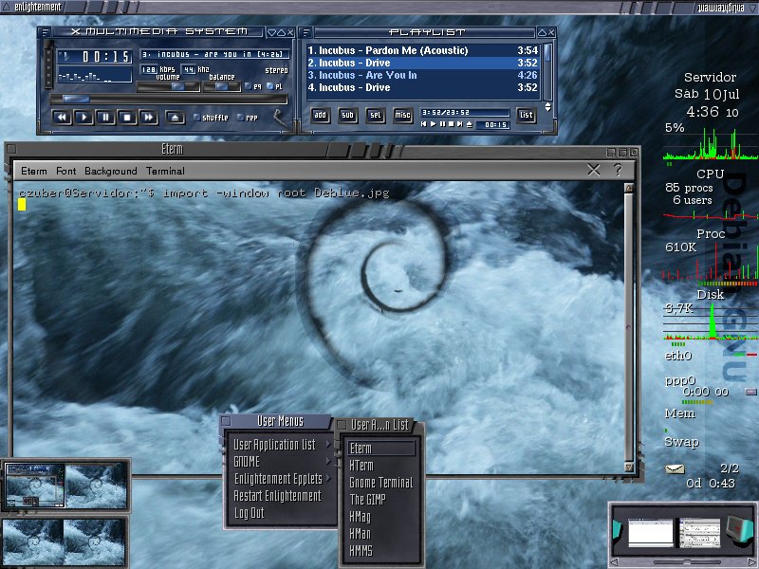The width and height of the screenshot is (759, 569).
Task: Click the XMMS play button
Action: click(x=83, y=117)
